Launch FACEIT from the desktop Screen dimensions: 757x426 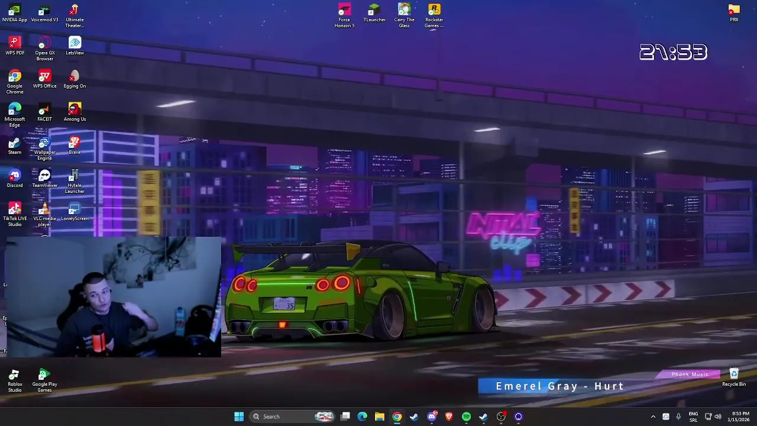44,112
